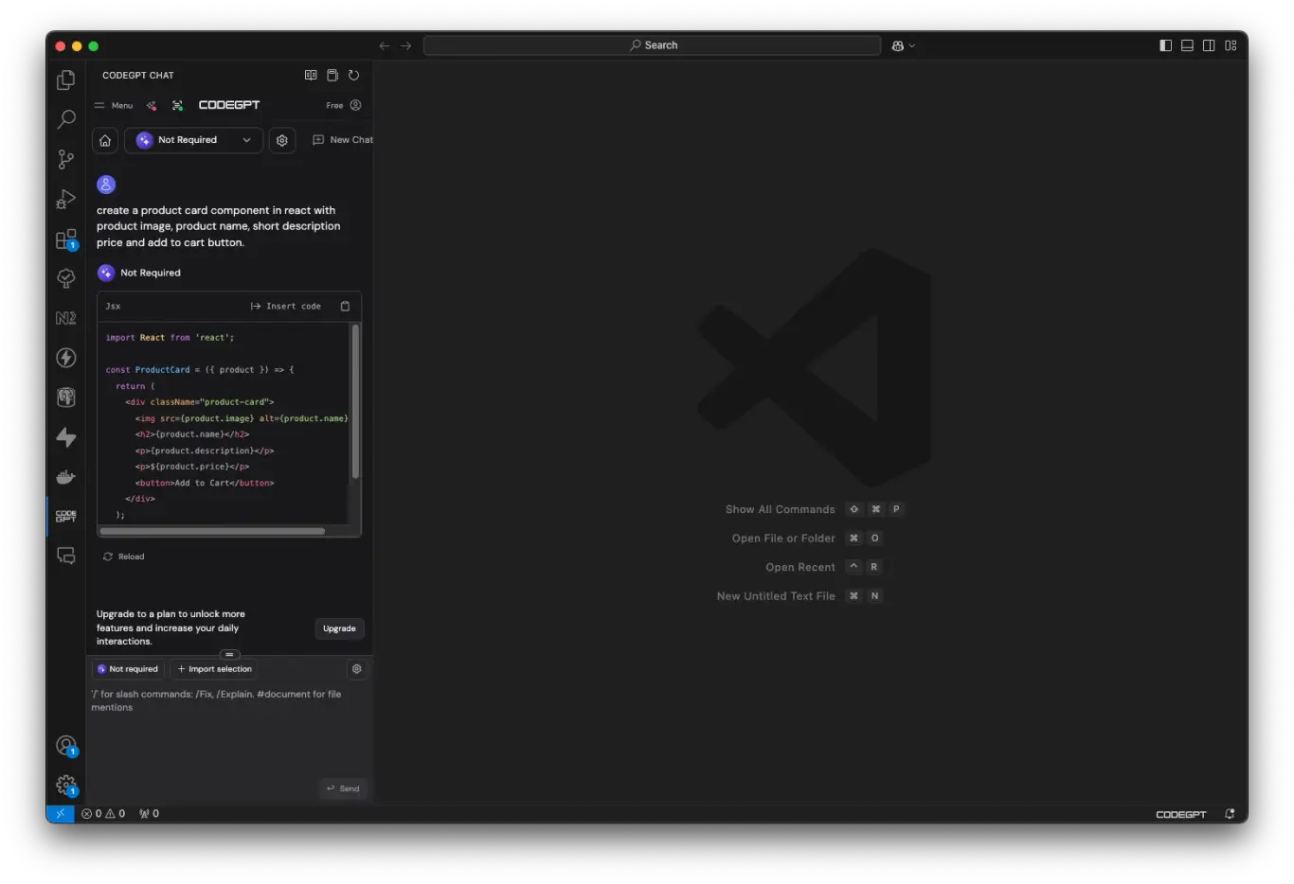Click the lightning bolt circle icon in the activity bar

point(65,358)
